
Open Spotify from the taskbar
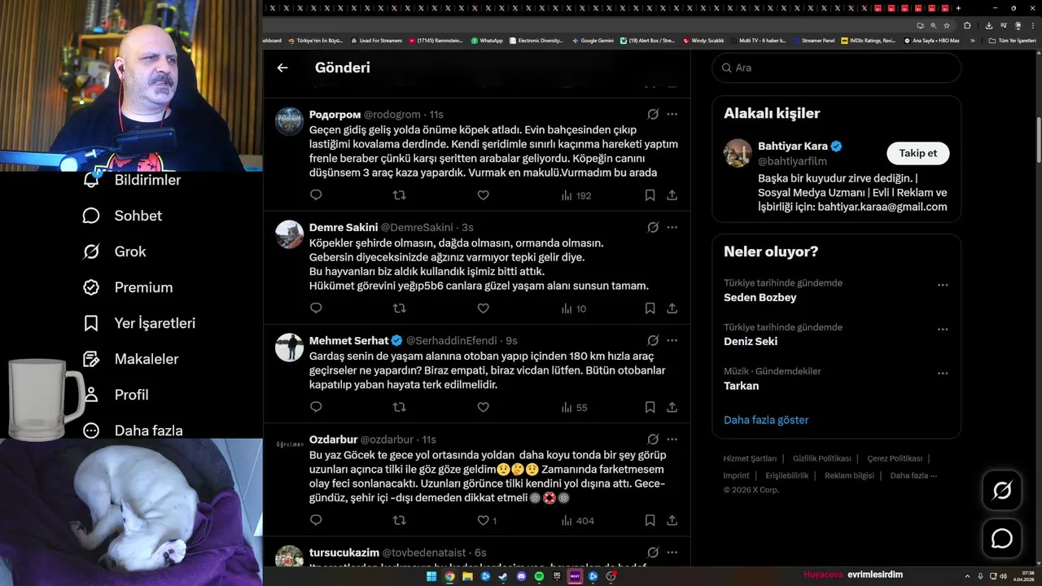coord(539,576)
